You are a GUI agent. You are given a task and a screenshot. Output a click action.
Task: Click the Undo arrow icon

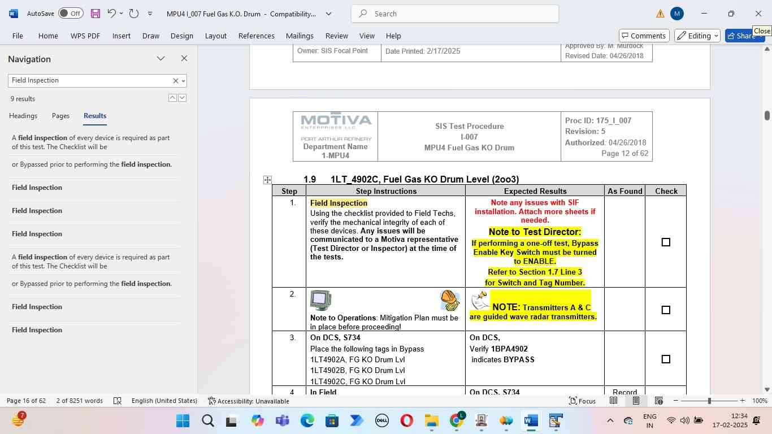112,14
